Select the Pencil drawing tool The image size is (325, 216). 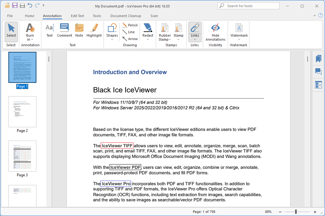point(130,25)
